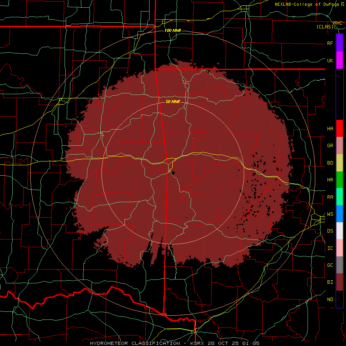This screenshot has width=346, height=346.
Task: Click the RF legend label
Action: 330,43
